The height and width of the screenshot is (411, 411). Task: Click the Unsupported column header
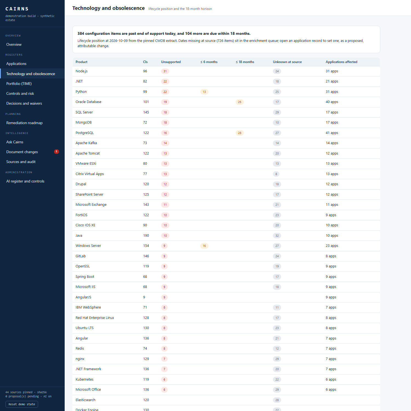(x=171, y=62)
